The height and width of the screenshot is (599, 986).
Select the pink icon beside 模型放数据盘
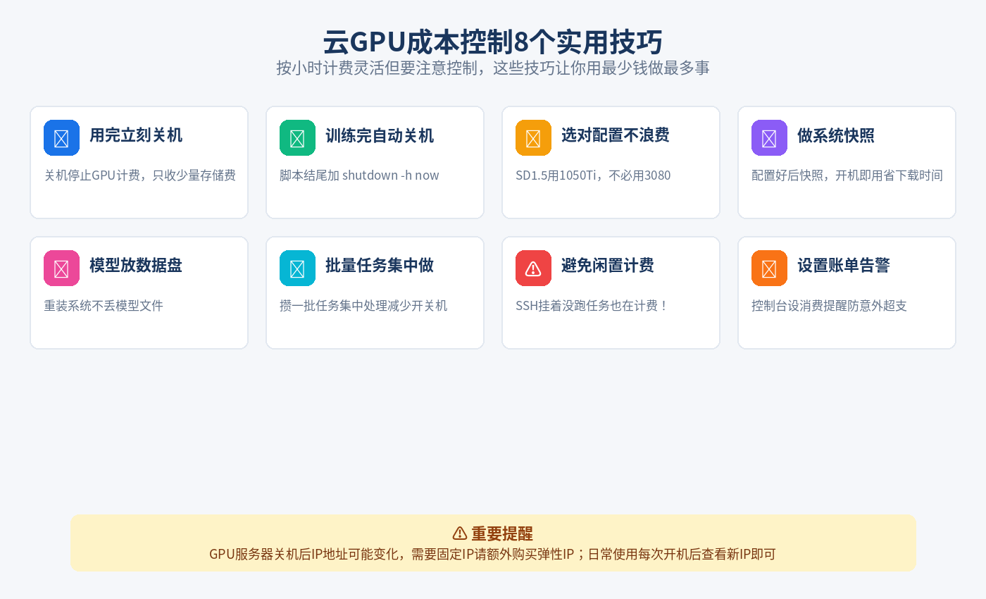click(61, 268)
